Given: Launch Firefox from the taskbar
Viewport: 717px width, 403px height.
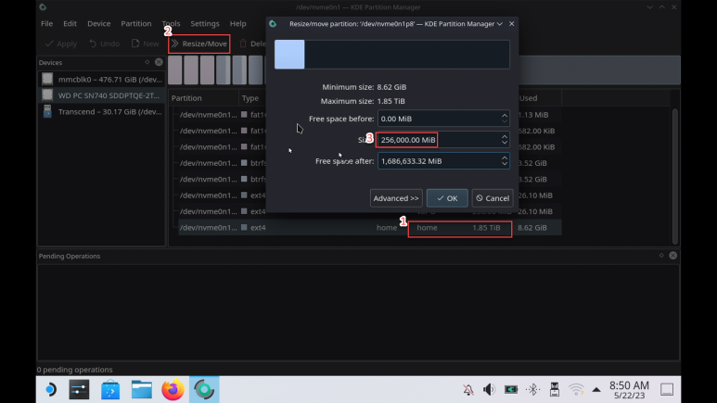Looking at the screenshot, I should (x=173, y=390).
